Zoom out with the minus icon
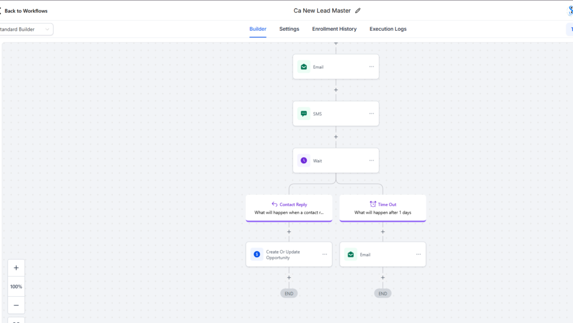573x323 pixels. pyautogui.click(x=16, y=305)
